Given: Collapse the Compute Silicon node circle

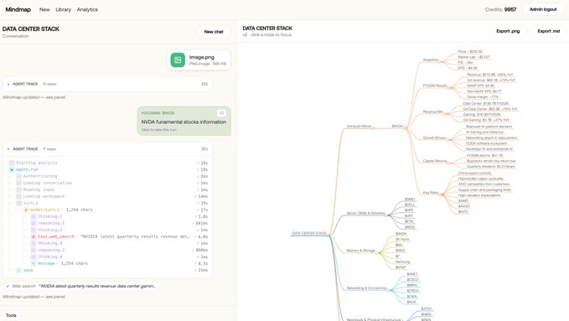Looking at the screenshot, I should pyautogui.click(x=373, y=128).
